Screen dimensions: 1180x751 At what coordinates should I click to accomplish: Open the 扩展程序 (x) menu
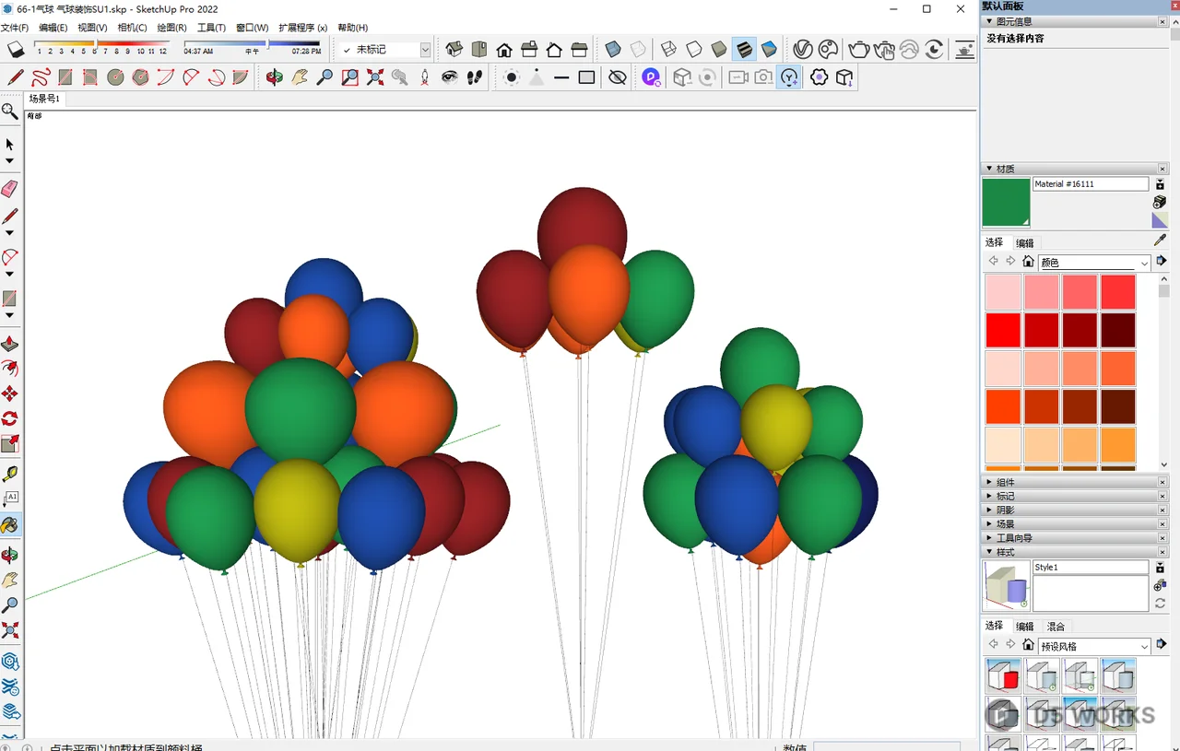coord(302,28)
